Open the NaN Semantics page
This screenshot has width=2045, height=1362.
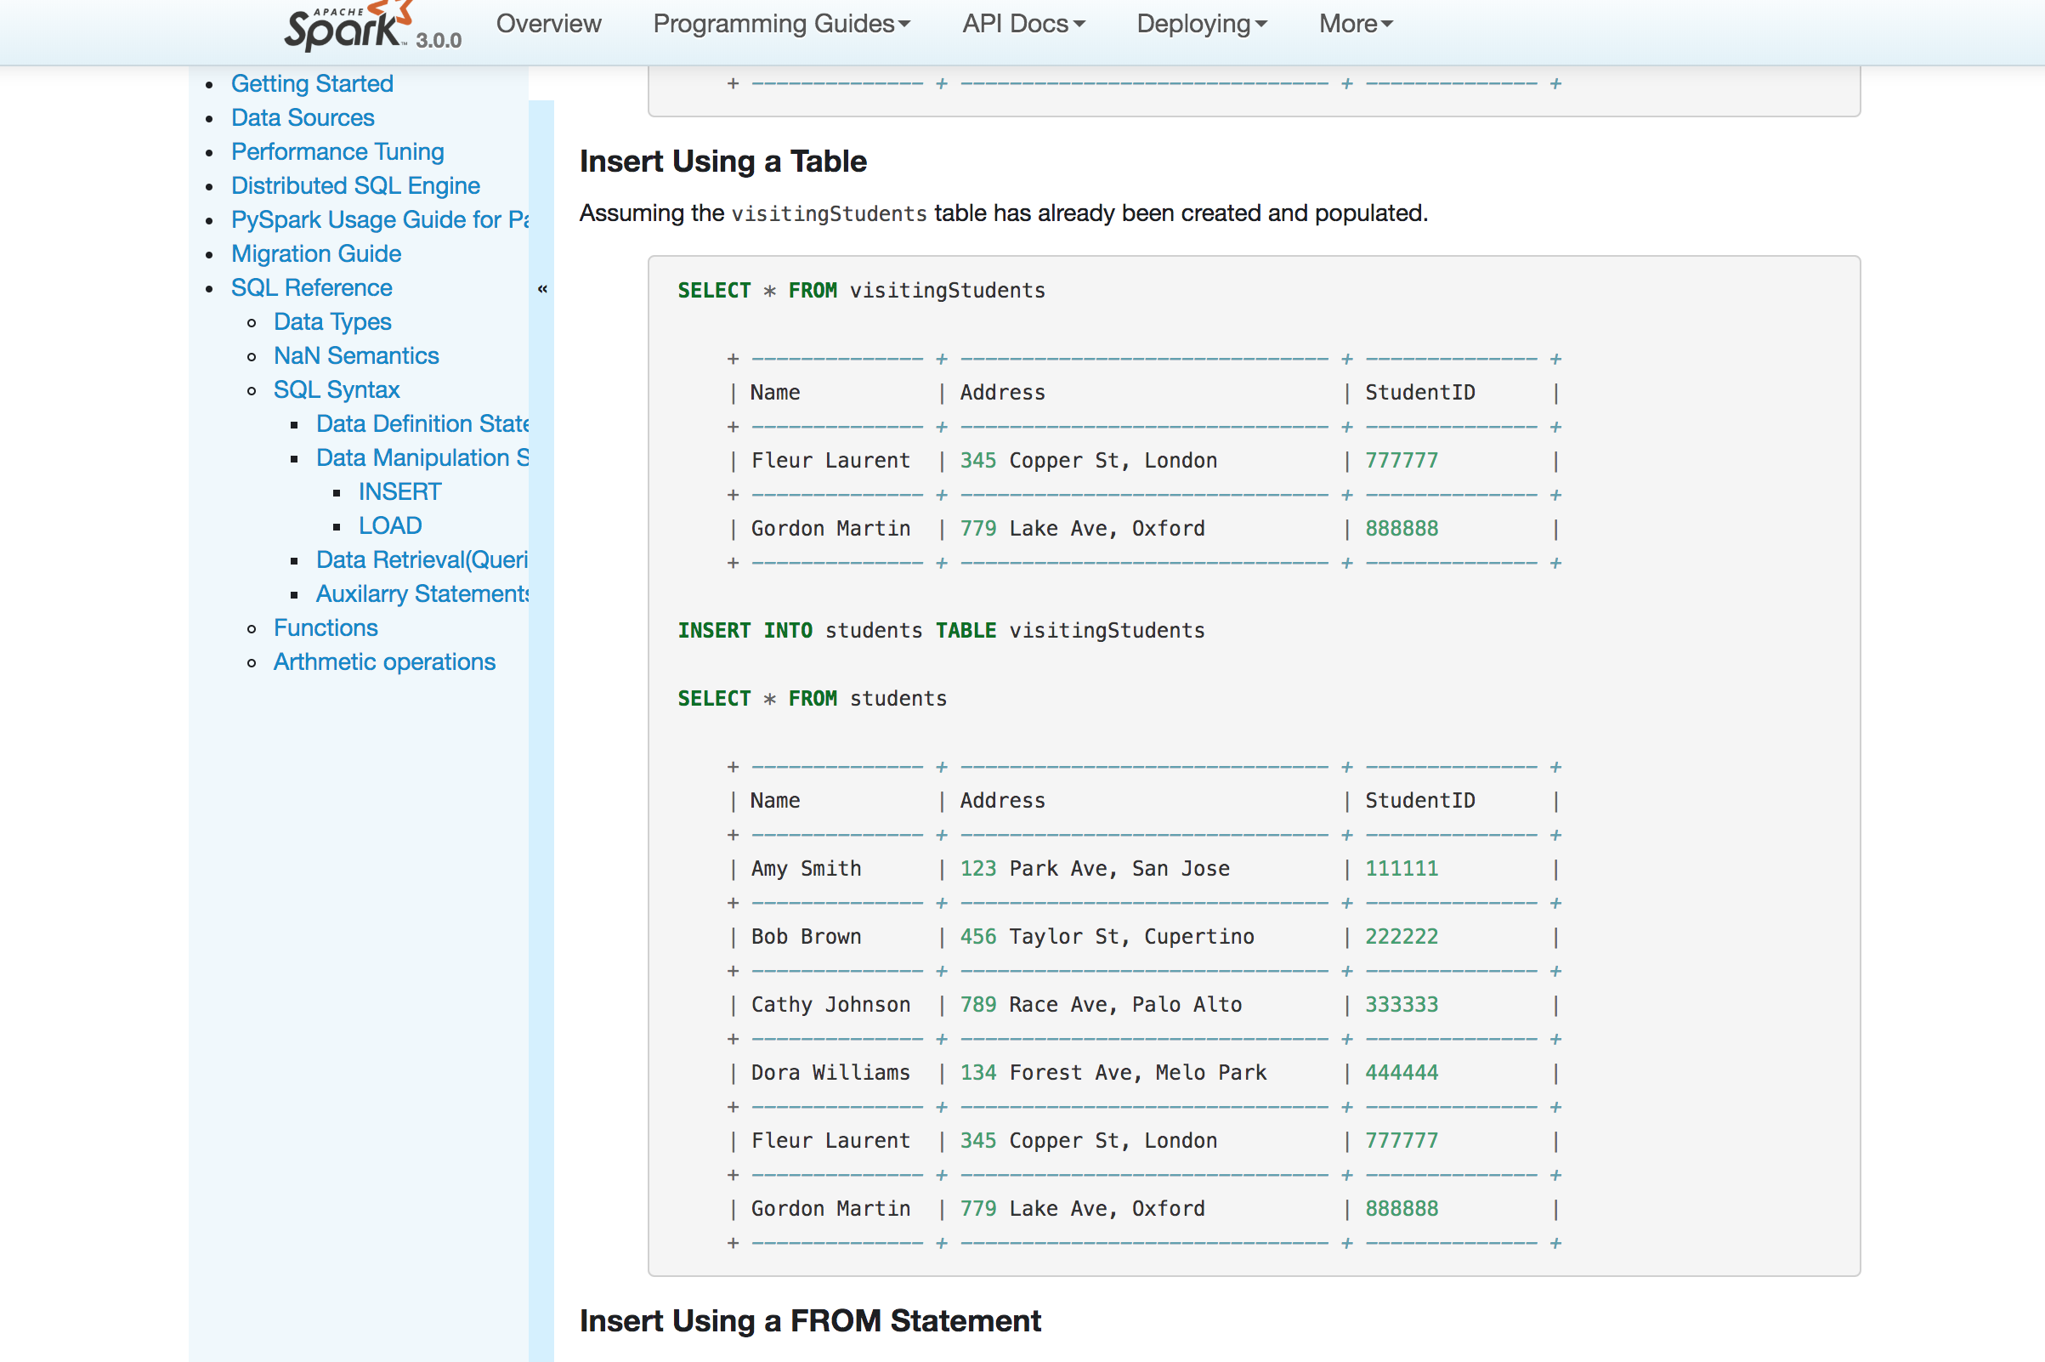[356, 355]
